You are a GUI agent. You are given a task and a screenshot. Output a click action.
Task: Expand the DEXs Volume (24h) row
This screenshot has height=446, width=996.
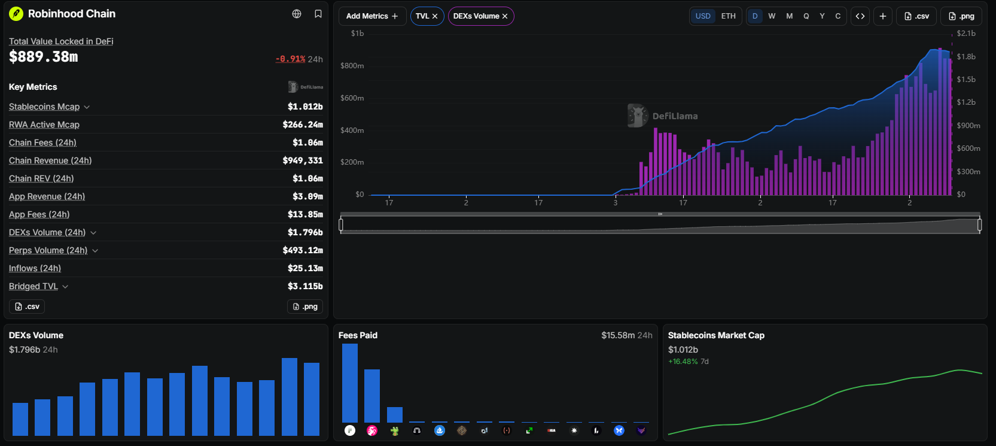click(93, 233)
